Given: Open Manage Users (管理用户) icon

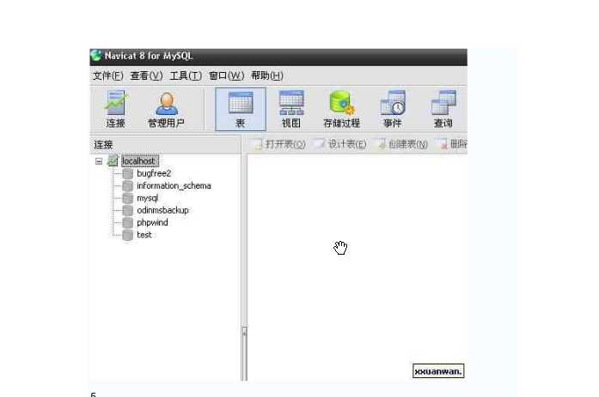Looking at the screenshot, I should click(166, 109).
